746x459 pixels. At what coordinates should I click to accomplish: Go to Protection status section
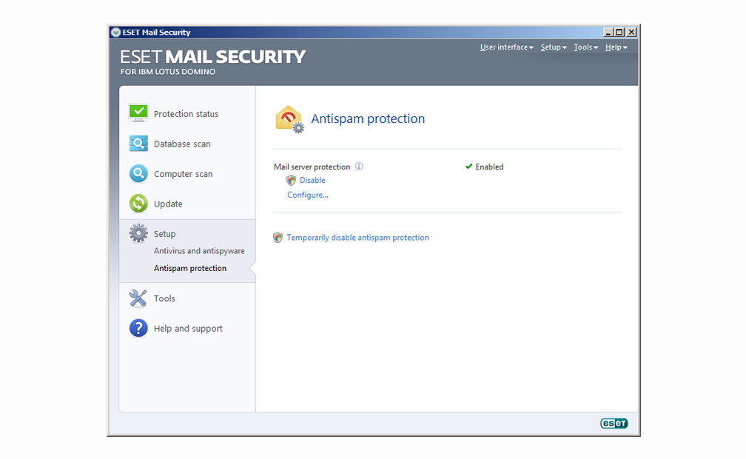(187, 113)
